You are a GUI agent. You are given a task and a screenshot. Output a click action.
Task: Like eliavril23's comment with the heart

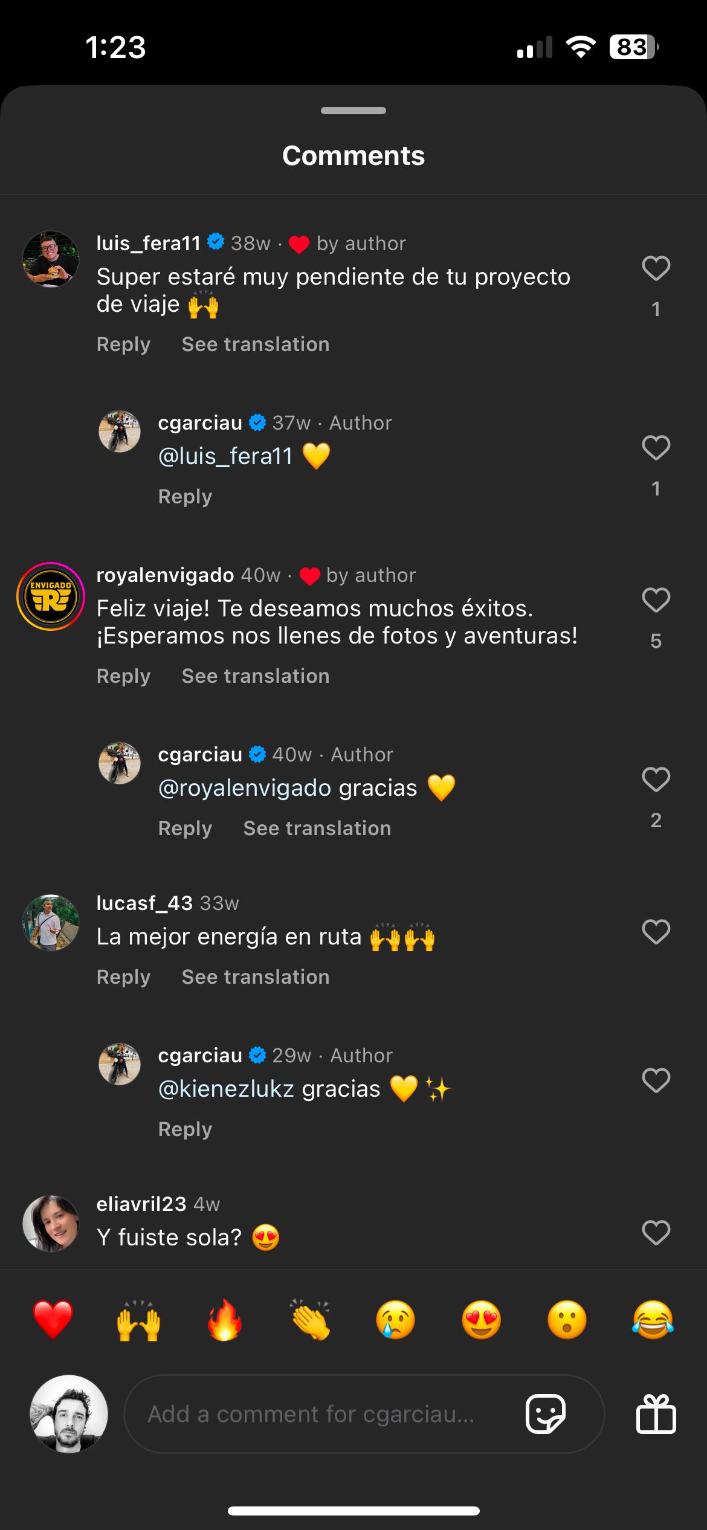click(x=656, y=1233)
